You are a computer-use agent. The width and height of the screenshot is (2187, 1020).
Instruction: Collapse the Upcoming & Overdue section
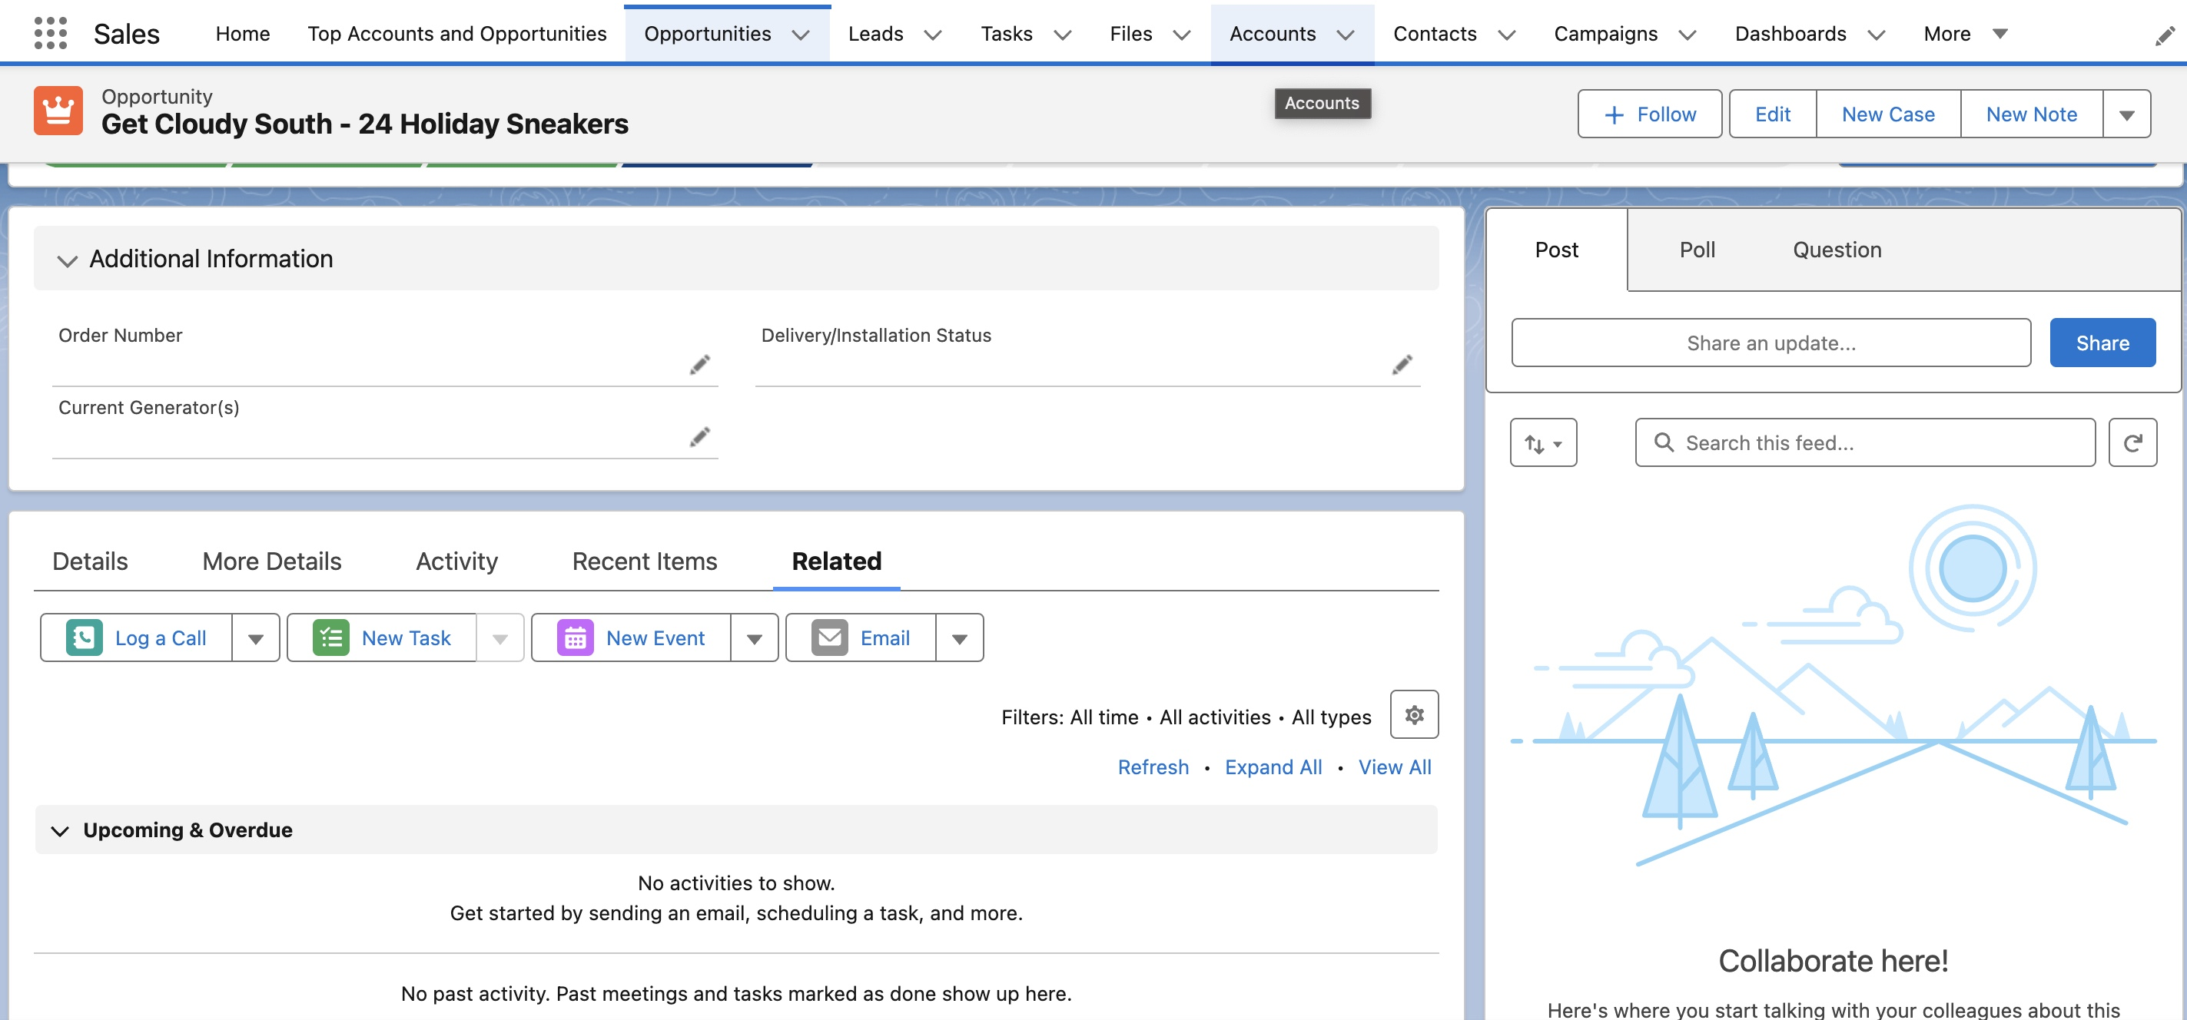(x=59, y=830)
